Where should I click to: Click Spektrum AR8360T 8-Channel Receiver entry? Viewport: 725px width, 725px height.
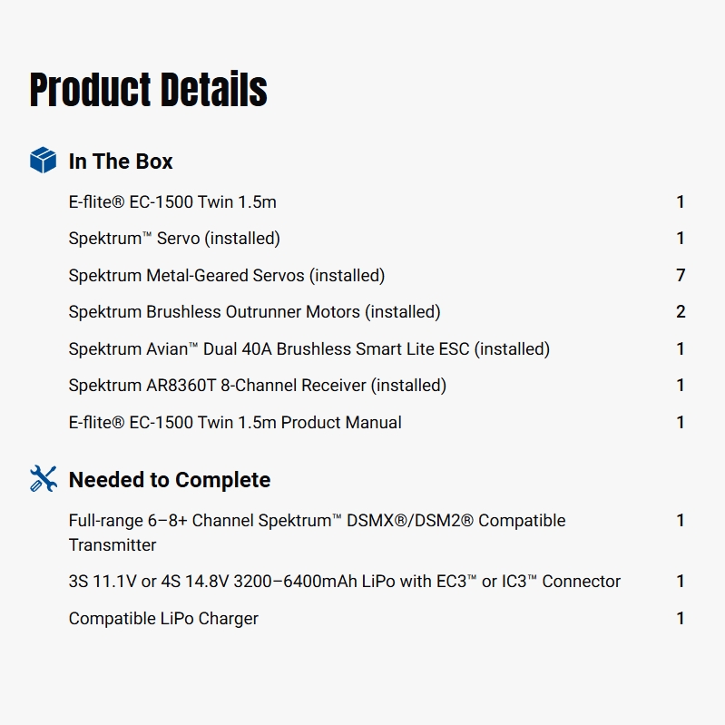[x=258, y=386]
